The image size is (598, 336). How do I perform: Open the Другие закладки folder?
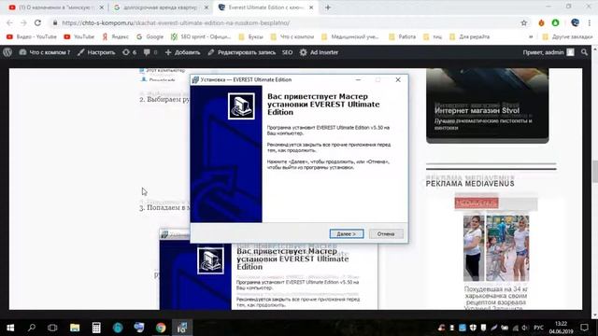(567, 37)
